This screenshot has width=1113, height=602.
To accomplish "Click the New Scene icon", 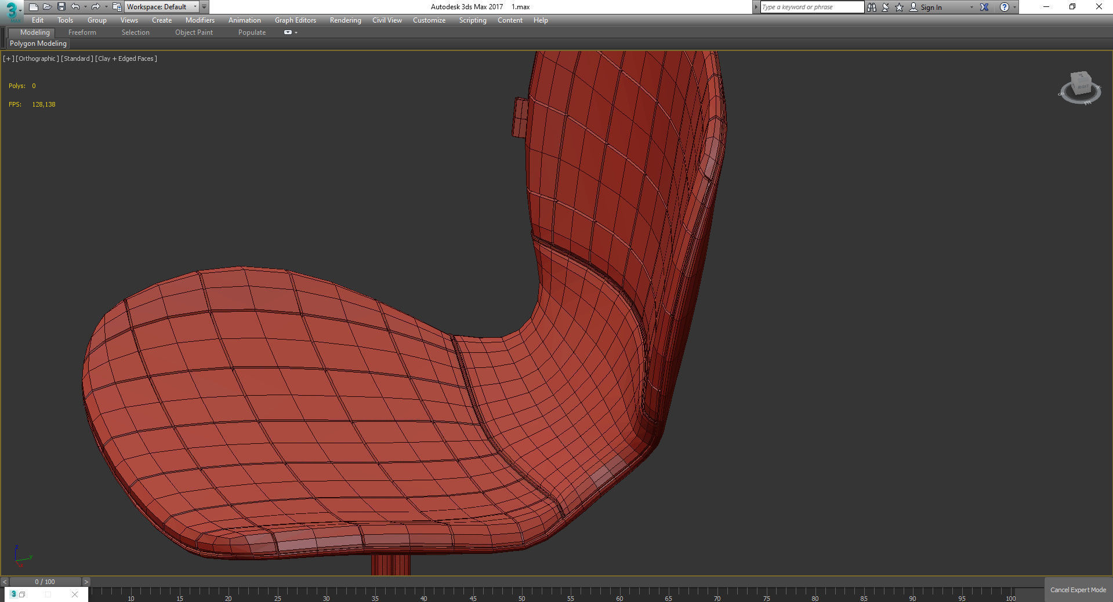I will [33, 7].
